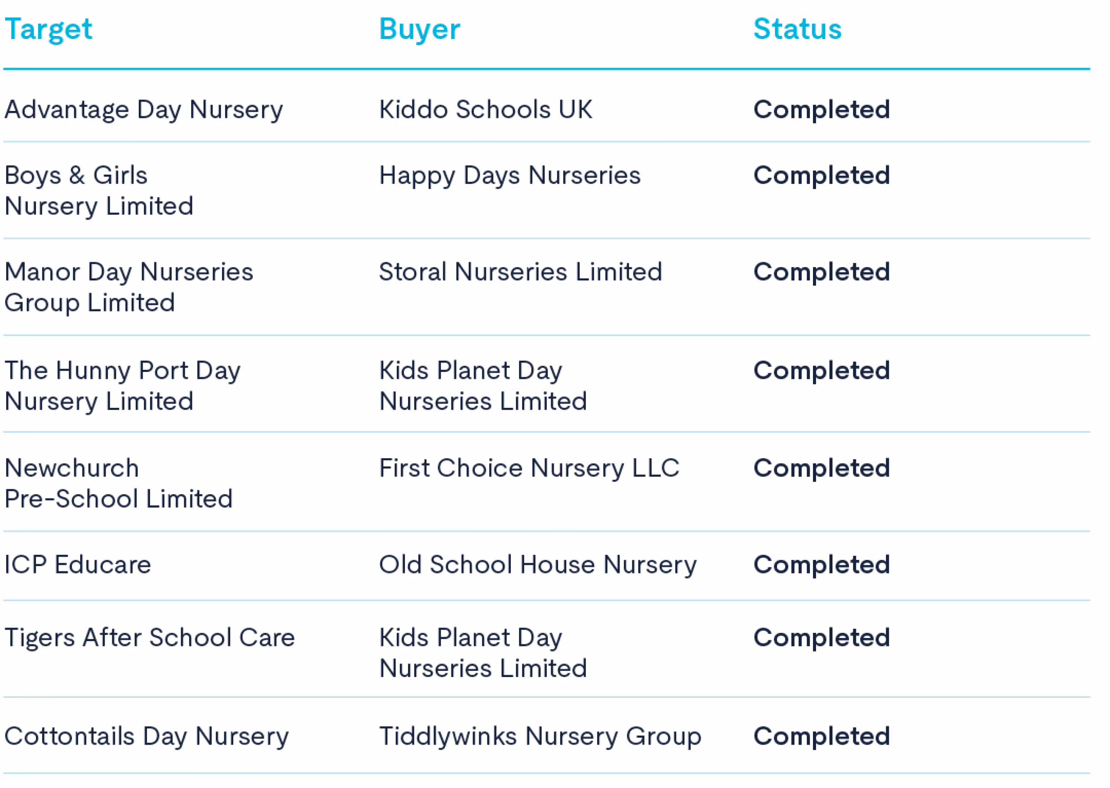Viewport: 1110px width, 788px height.
Task: Click Boys & Girls Nursery Limited entry
Action: [99, 191]
